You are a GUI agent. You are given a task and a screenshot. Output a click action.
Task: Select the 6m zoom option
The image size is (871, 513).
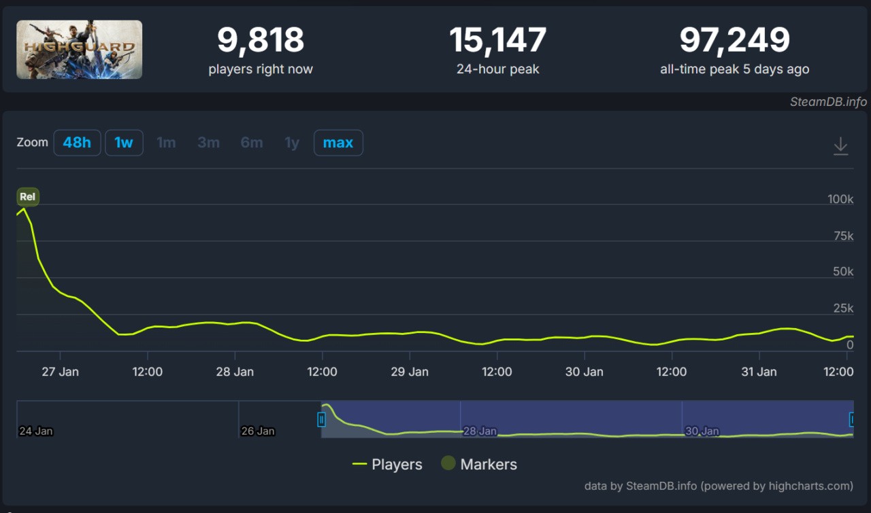point(251,143)
